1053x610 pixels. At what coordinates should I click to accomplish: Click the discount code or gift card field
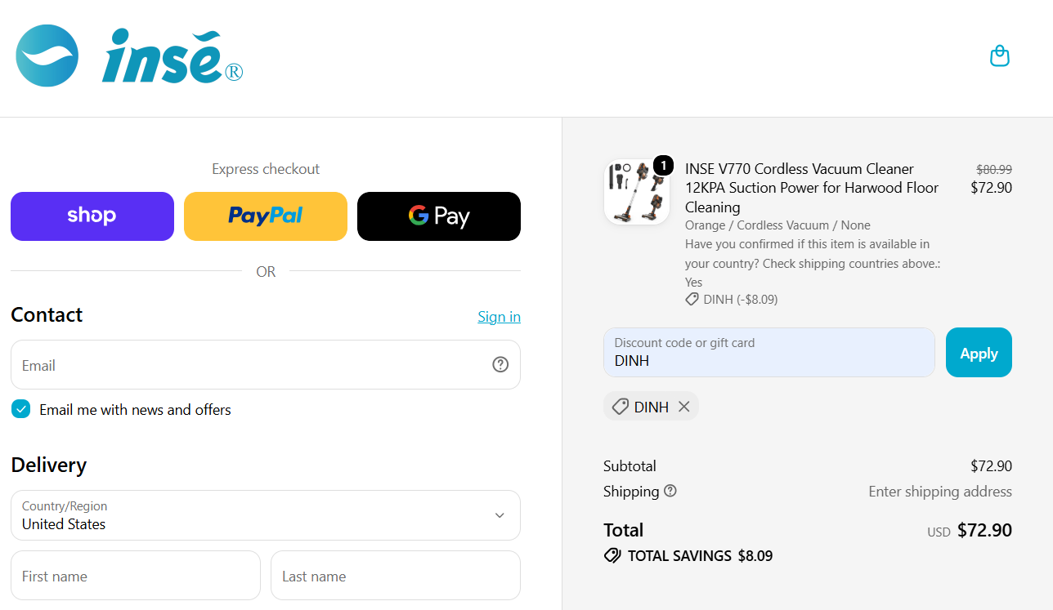click(x=769, y=353)
